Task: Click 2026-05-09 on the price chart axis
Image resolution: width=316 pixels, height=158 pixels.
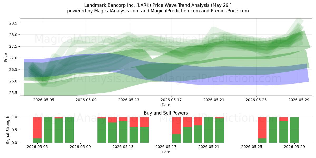Action: [86, 100]
